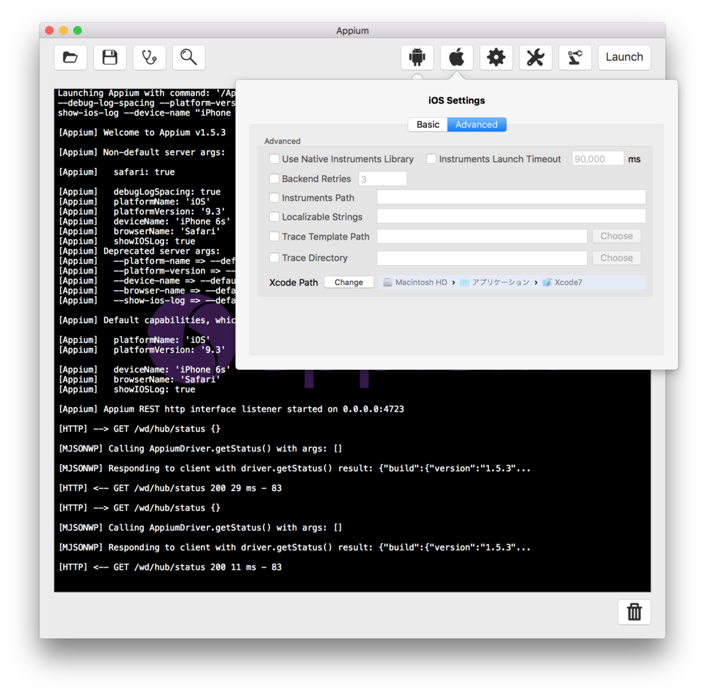Open Developer Settings via the wrench icon

pos(536,57)
